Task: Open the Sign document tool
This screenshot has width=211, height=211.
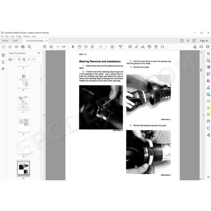Action: (x=143, y=47)
